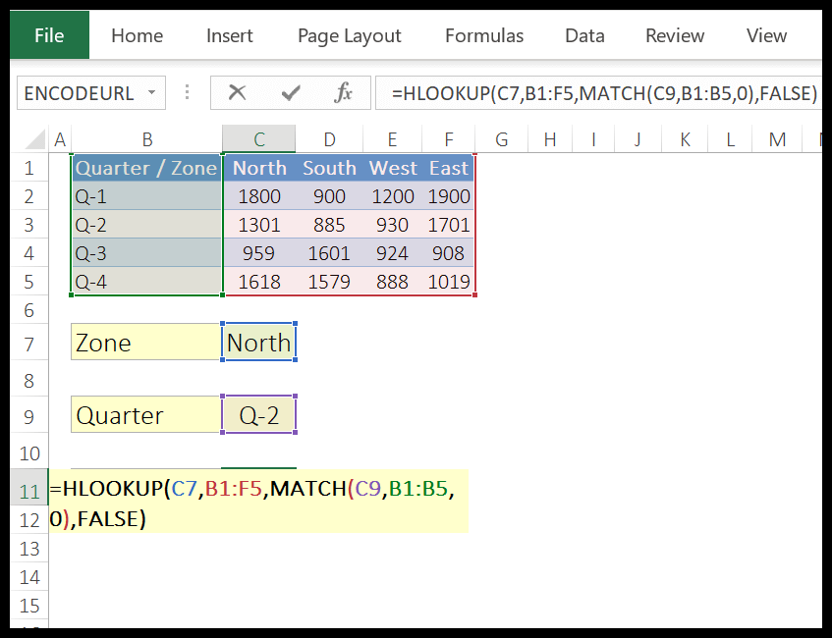Select row header 7
The height and width of the screenshot is (638, 832).
pyautogui.click(x=28, y=342)
